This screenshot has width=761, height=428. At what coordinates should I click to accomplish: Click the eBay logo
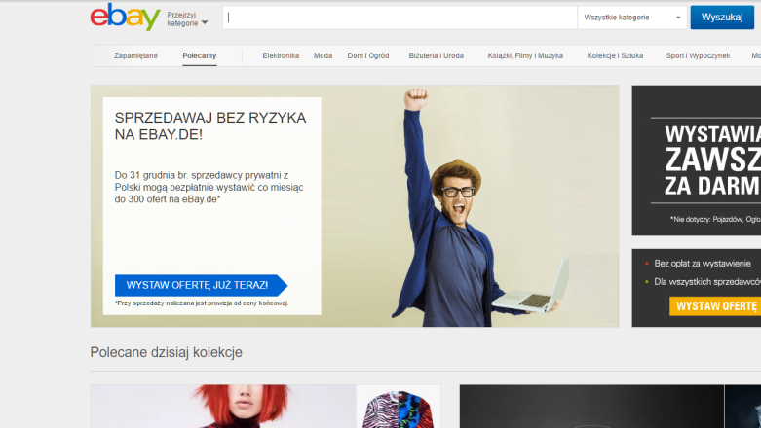[x=126, y=17]
